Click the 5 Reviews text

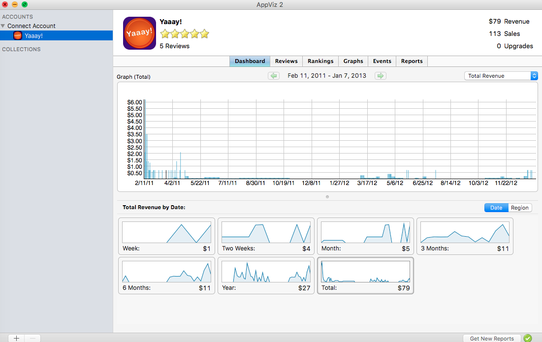(175, 46)
